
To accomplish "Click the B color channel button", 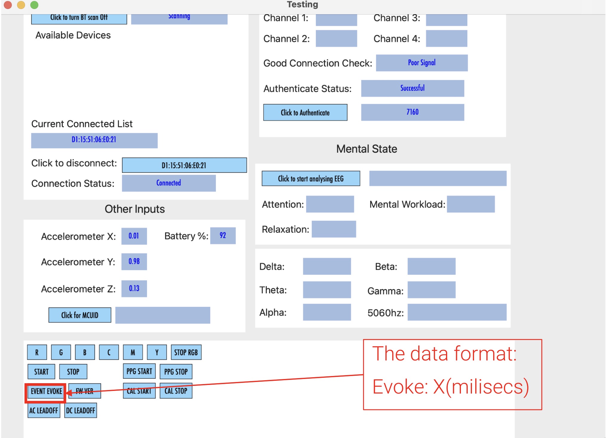I will coord(85,352).
